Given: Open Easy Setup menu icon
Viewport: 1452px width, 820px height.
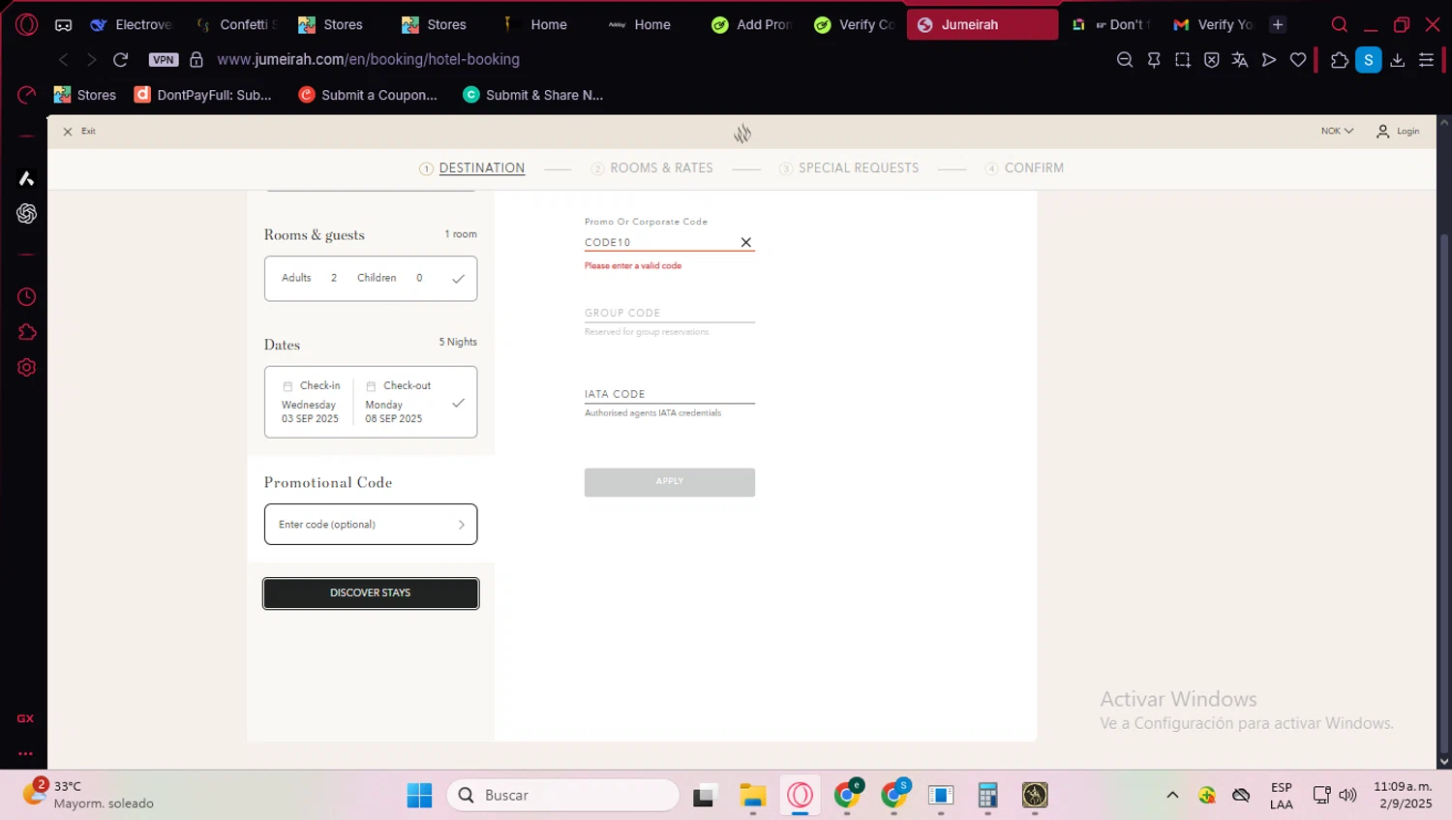Looking at the screenshot, I should coord(1426,60).
